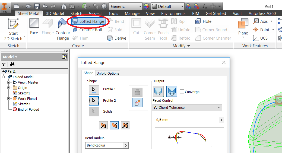Click the browser filter funnel icon
Image resolution: width=282 pixels, height=153 pixels.
click(4, 64)
